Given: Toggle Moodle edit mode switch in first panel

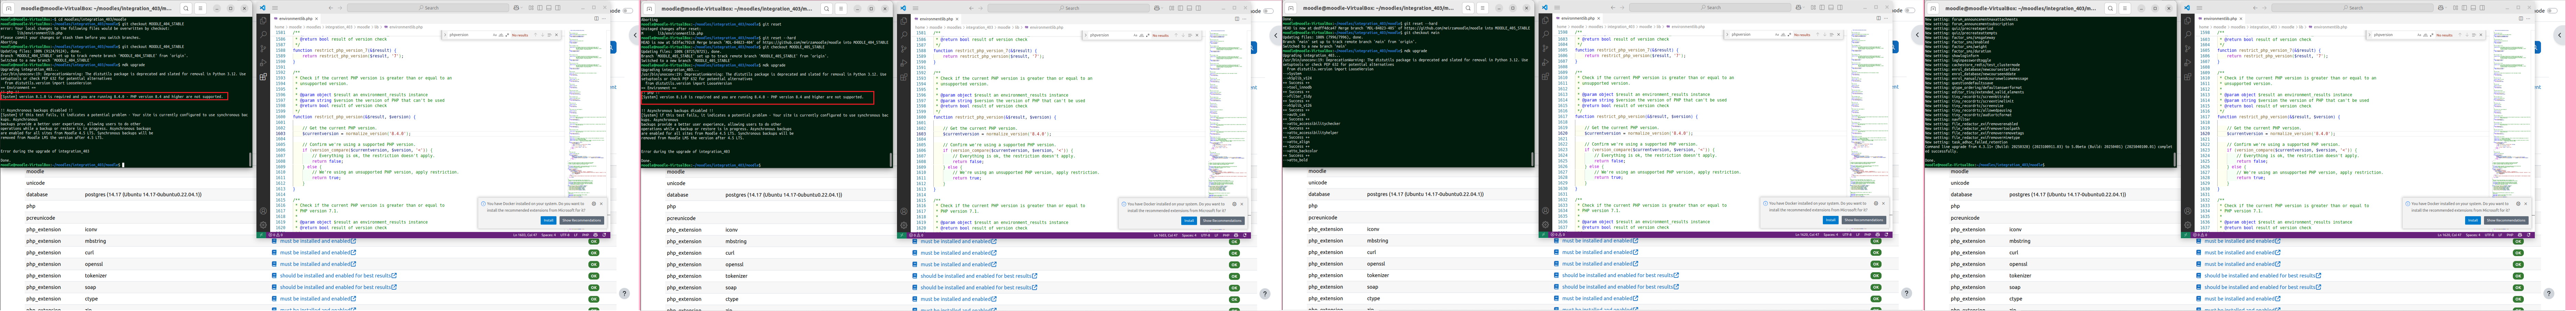Looking at the screenshot, I should point(628,11).
